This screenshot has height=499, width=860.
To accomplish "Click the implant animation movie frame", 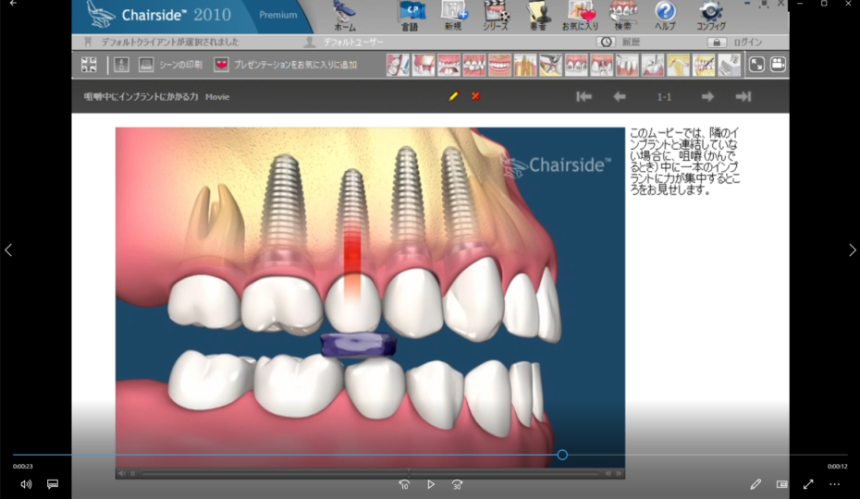I will coord(370,298).
